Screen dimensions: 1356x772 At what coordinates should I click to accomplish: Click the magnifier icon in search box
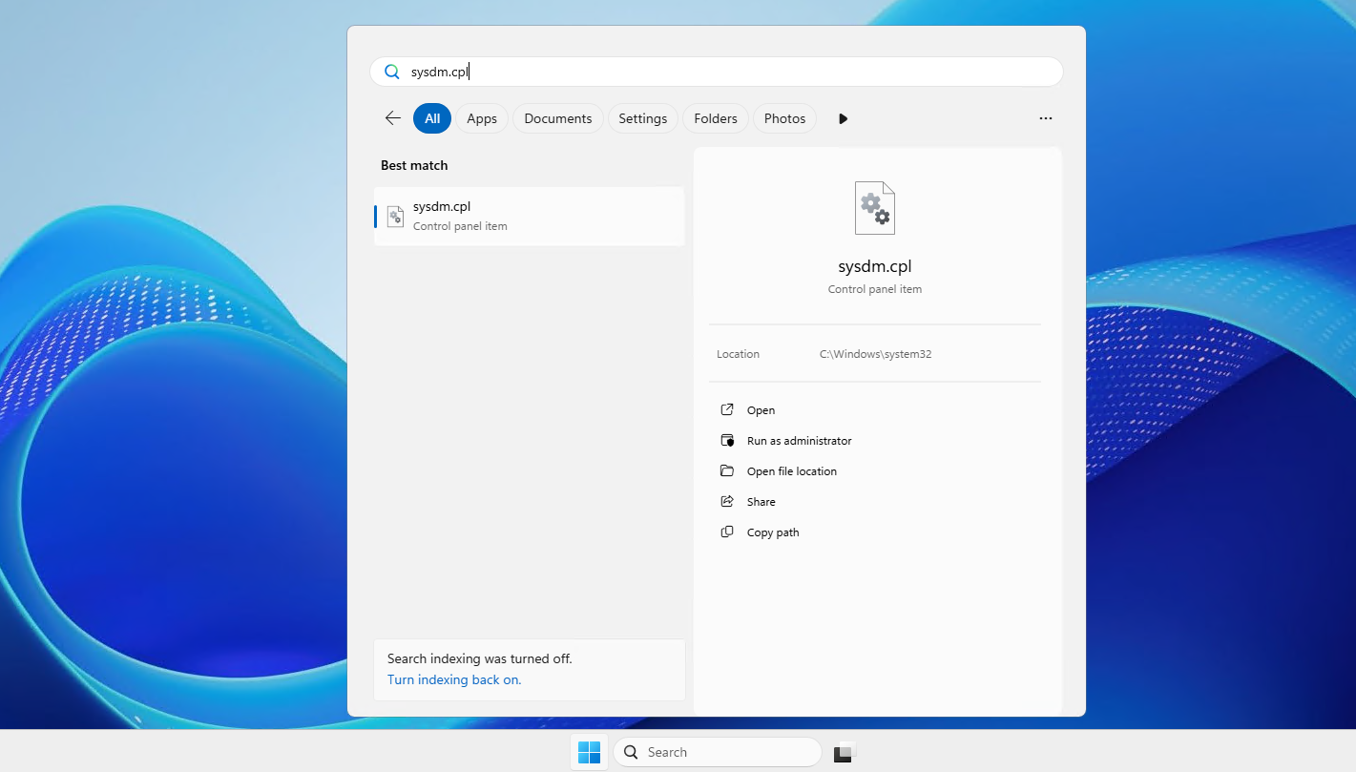(x=391, y=72)
